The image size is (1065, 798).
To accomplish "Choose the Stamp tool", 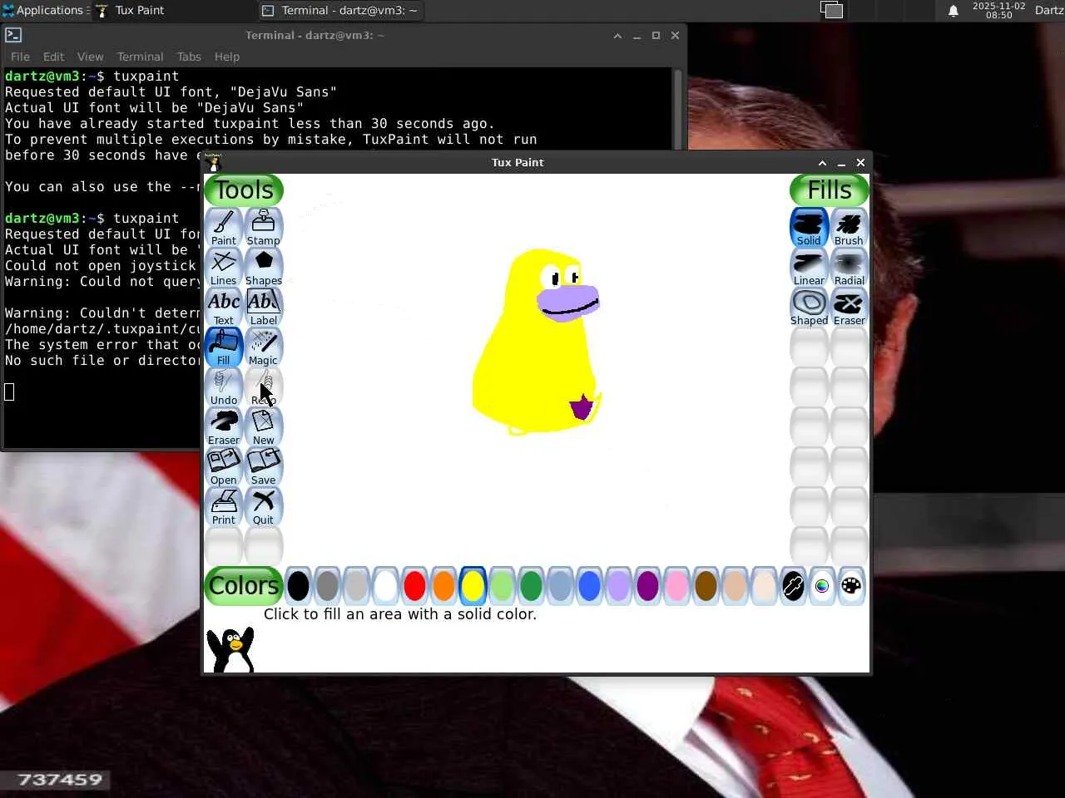I will coord(264,228).
